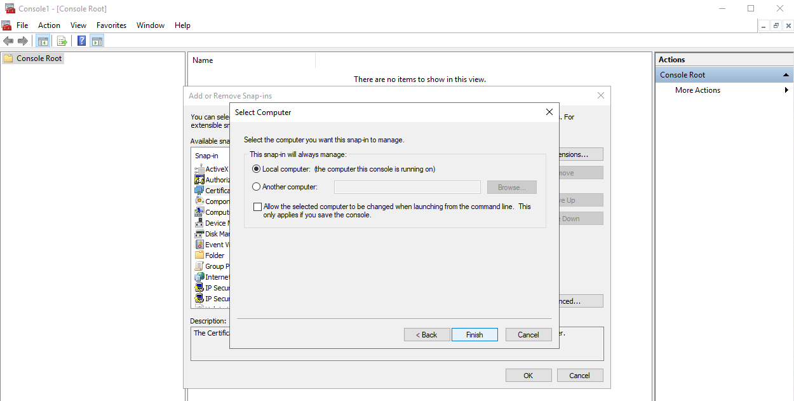Screen dimensions: 794x401
Task: Click the Finish button
Action: 474,335
